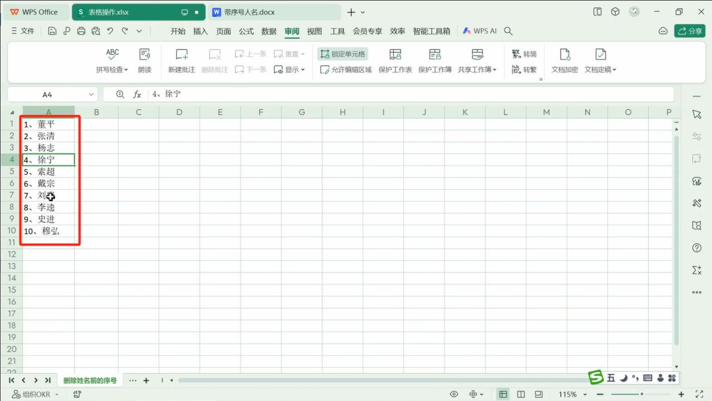Click the cloud sync status icon

point(663,31)
